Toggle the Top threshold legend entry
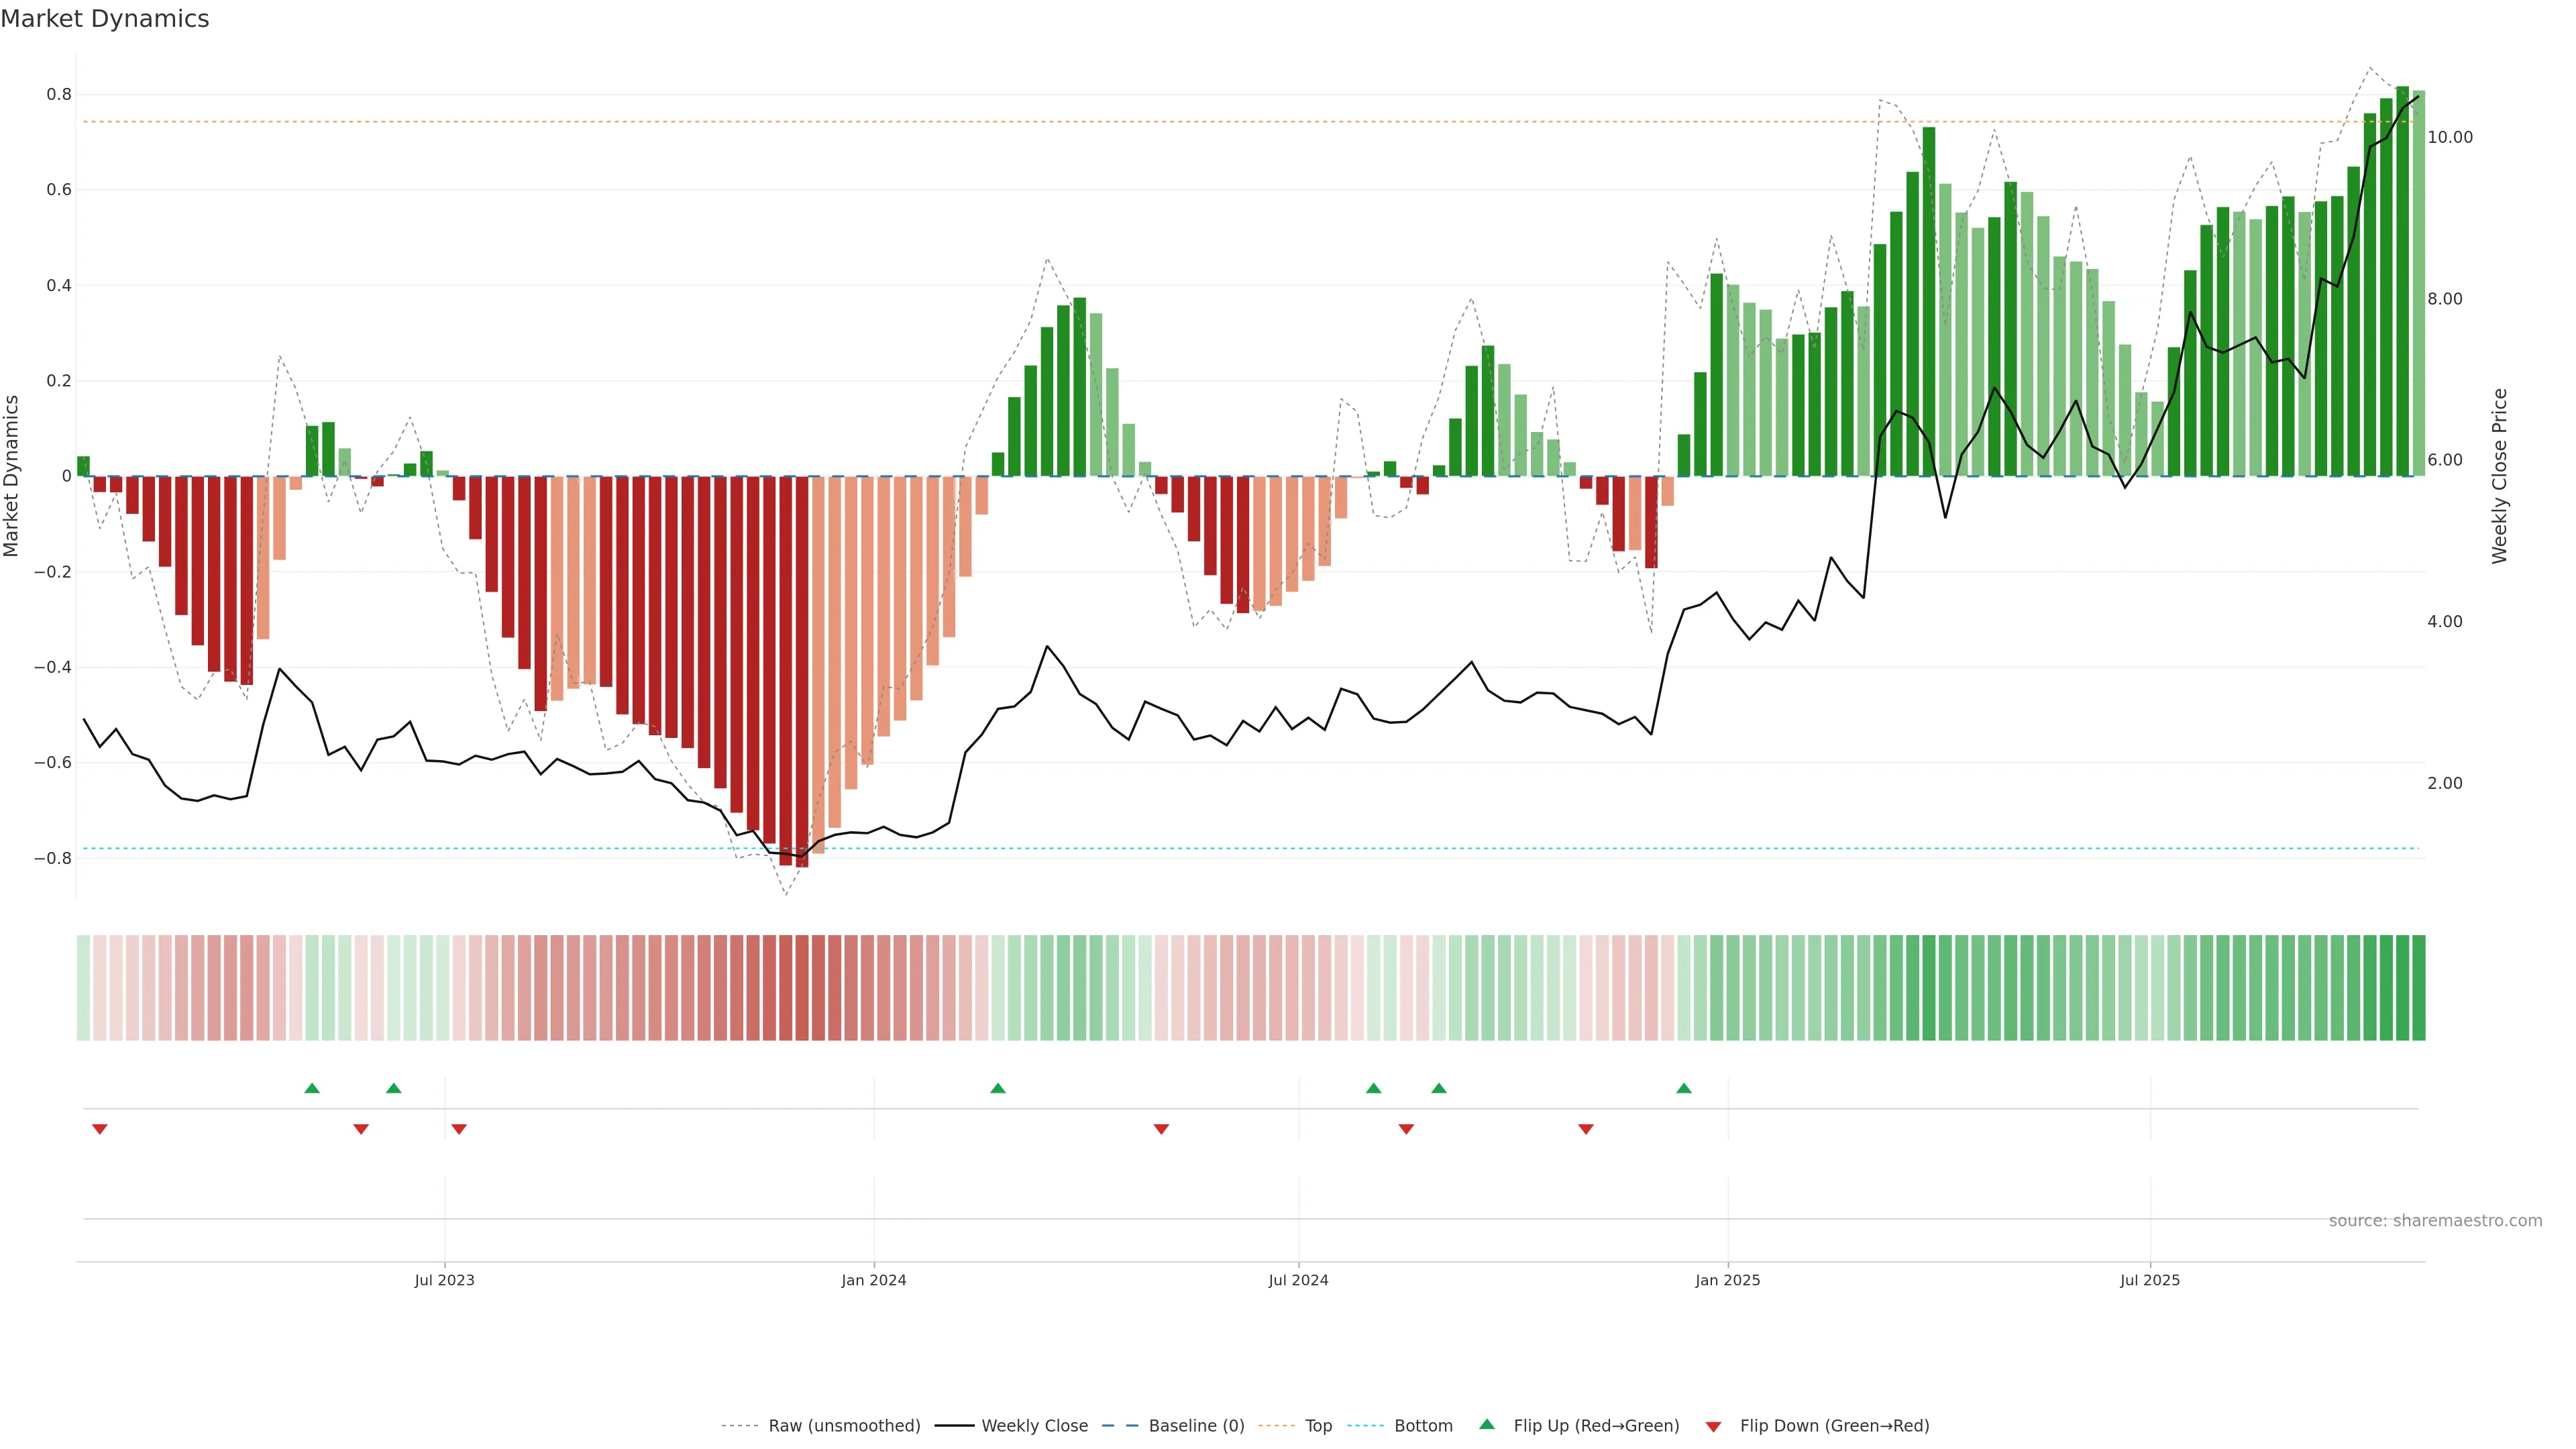The image size is (2576, 1449). coord(1318,1426)
